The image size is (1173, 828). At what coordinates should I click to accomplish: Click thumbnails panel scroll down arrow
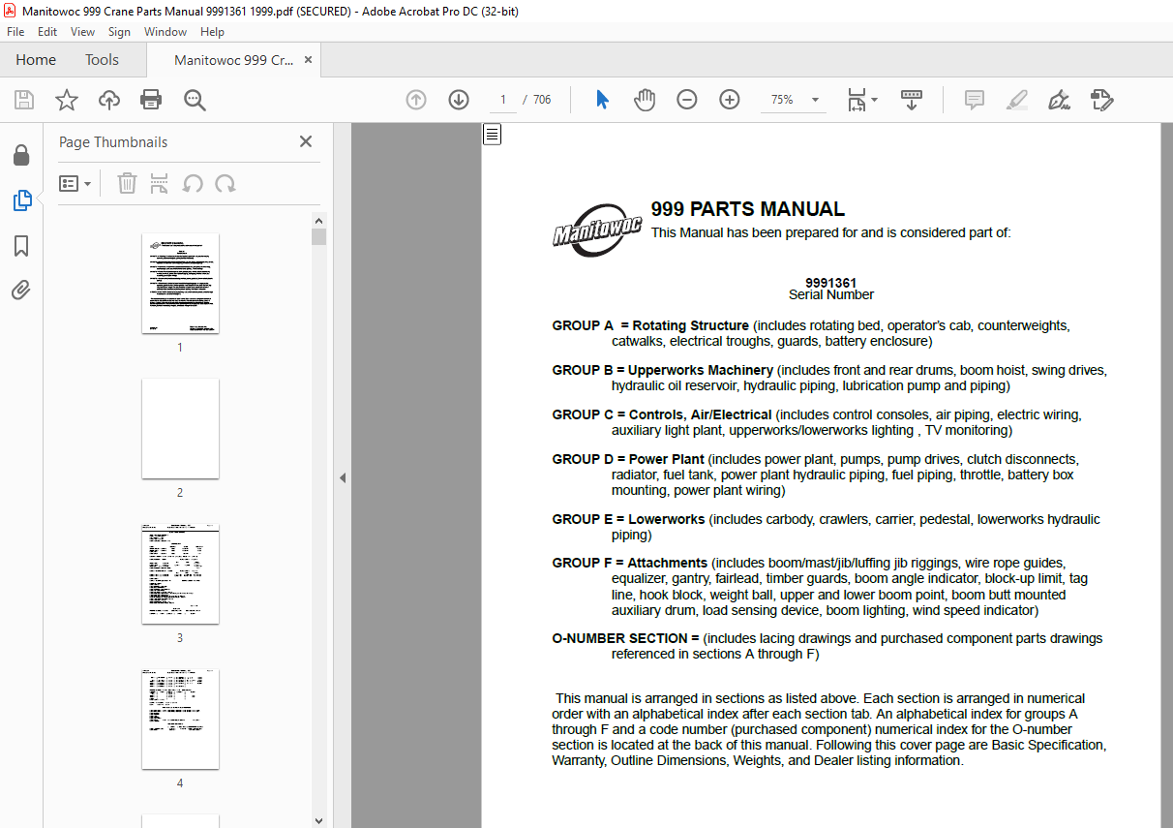pos(319,820)
